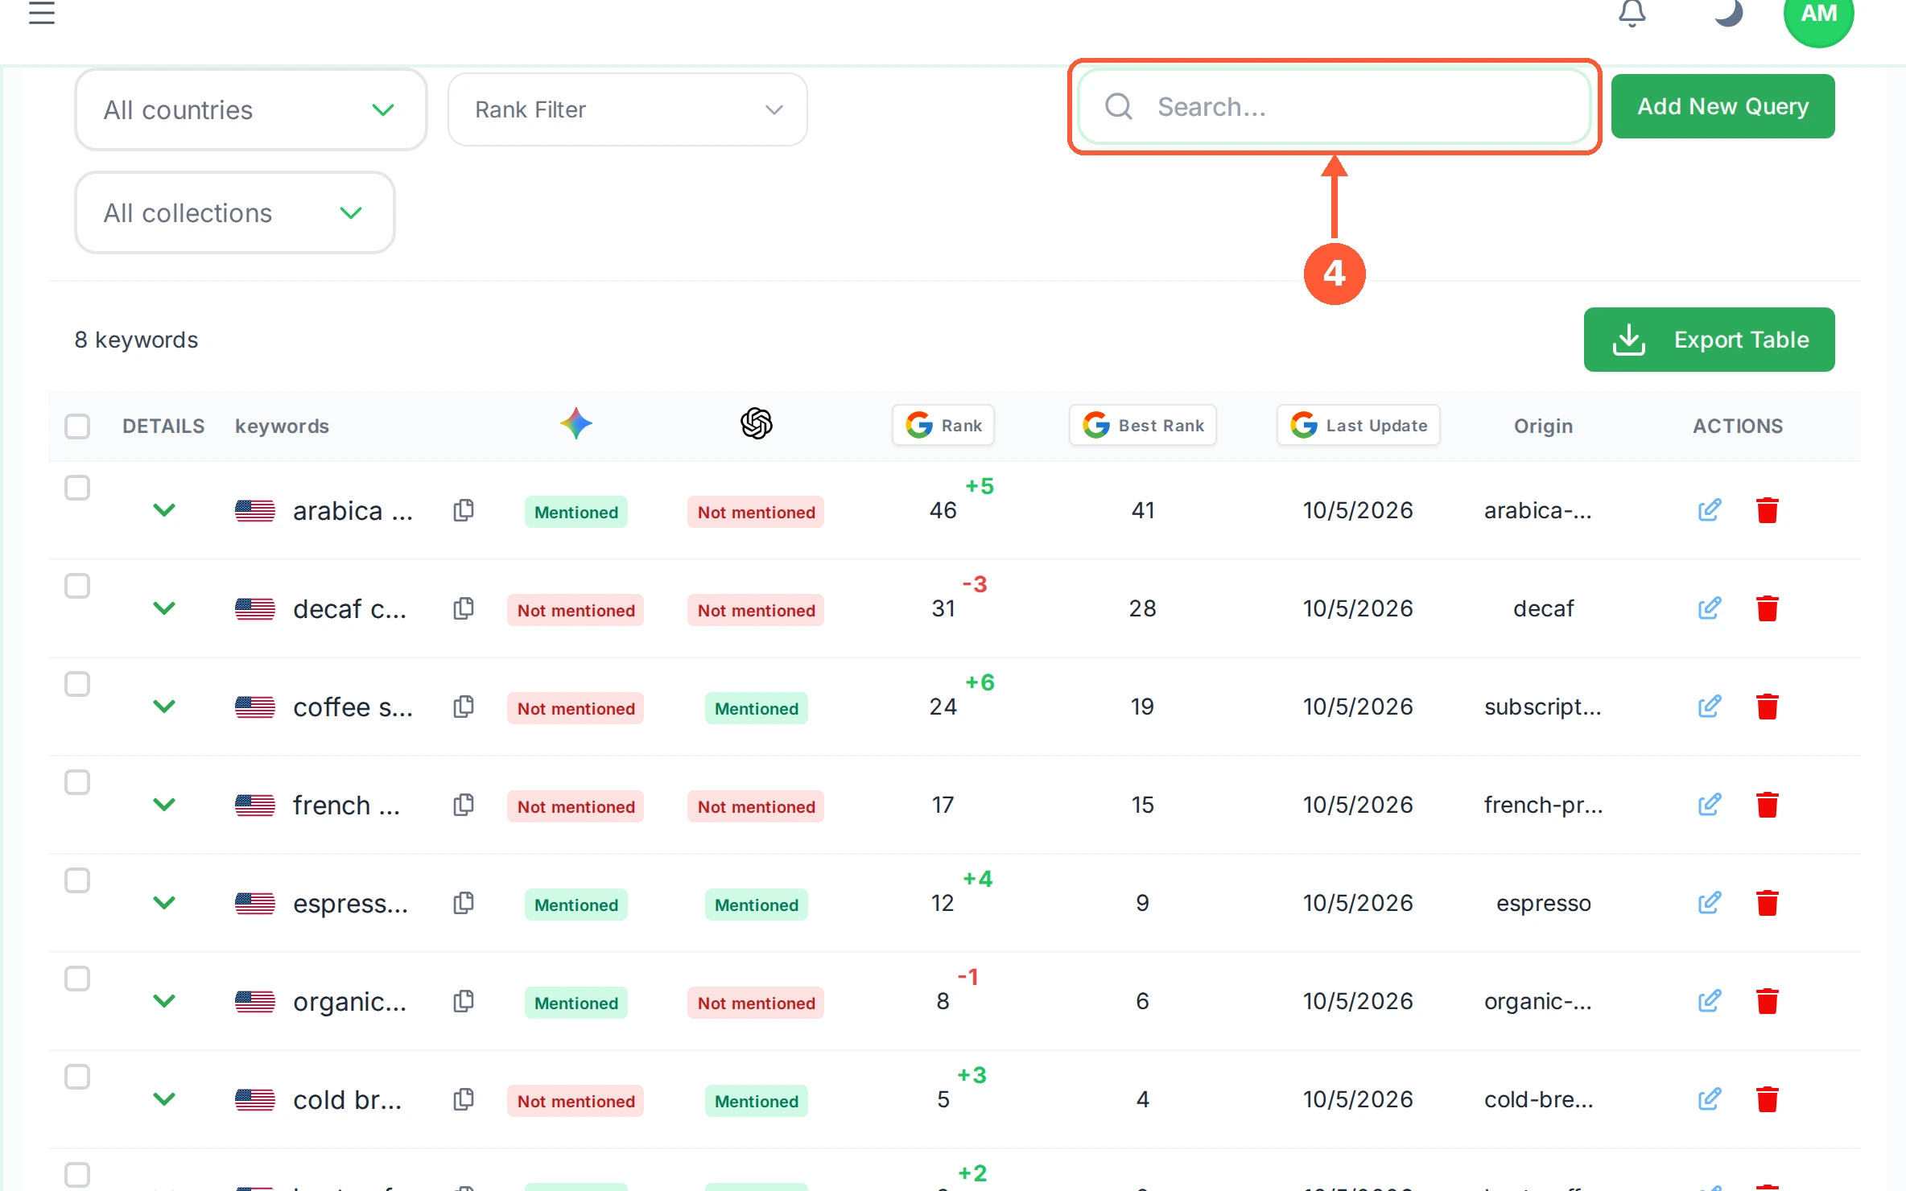
Task: Copy the decaf keyword text
Action: pos(464,608)
